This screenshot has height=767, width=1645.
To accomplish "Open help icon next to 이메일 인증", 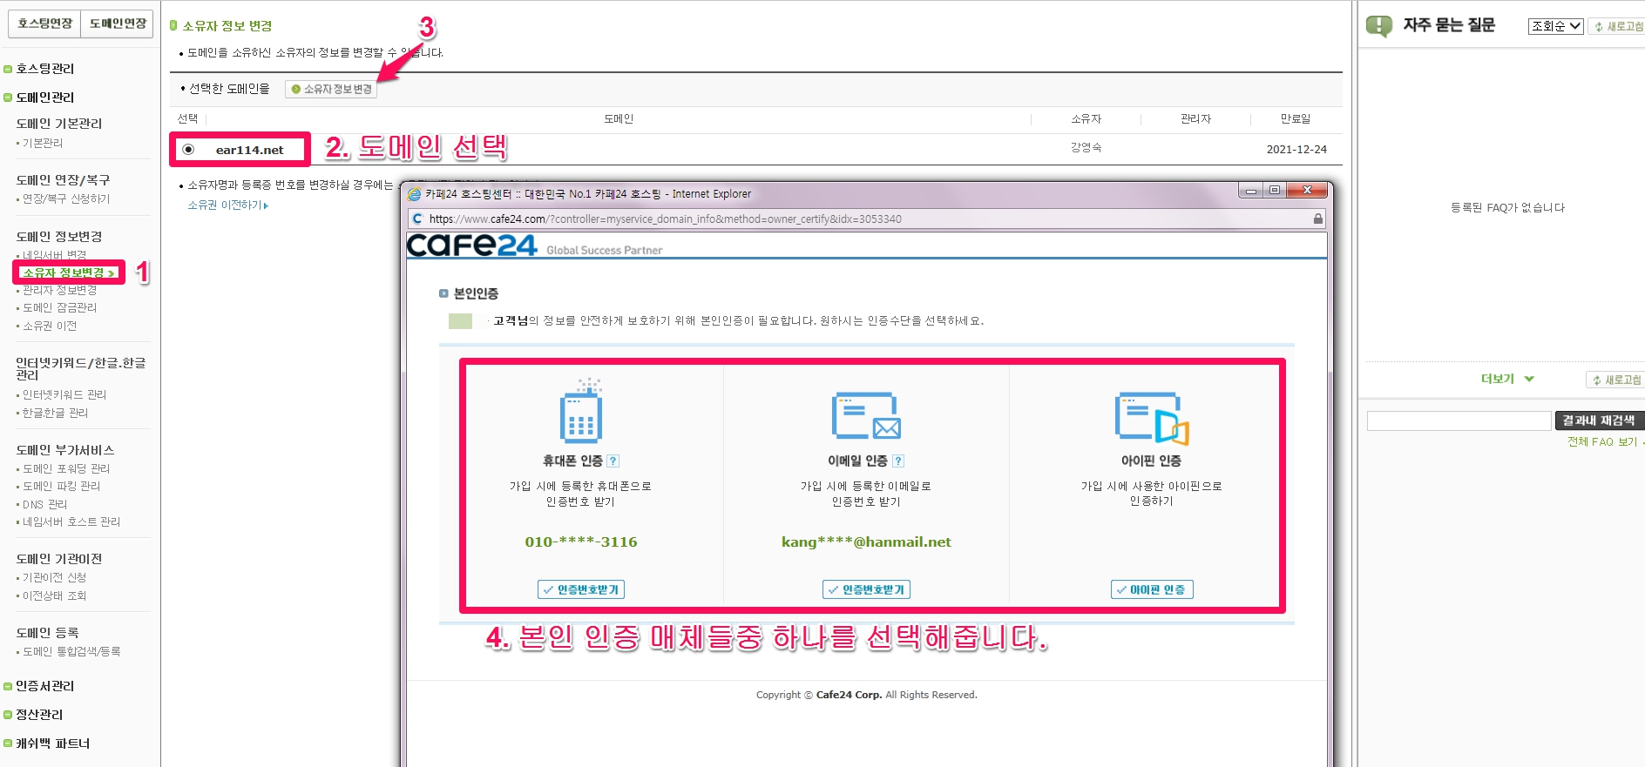I will (898, 461).
